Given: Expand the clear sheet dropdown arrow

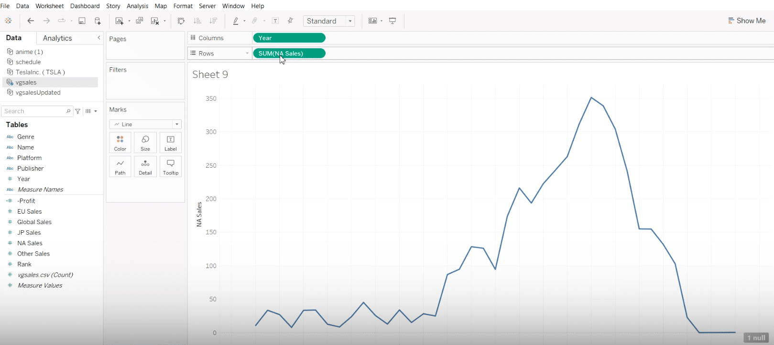Looking at the screenshot, I should point(164,21).
